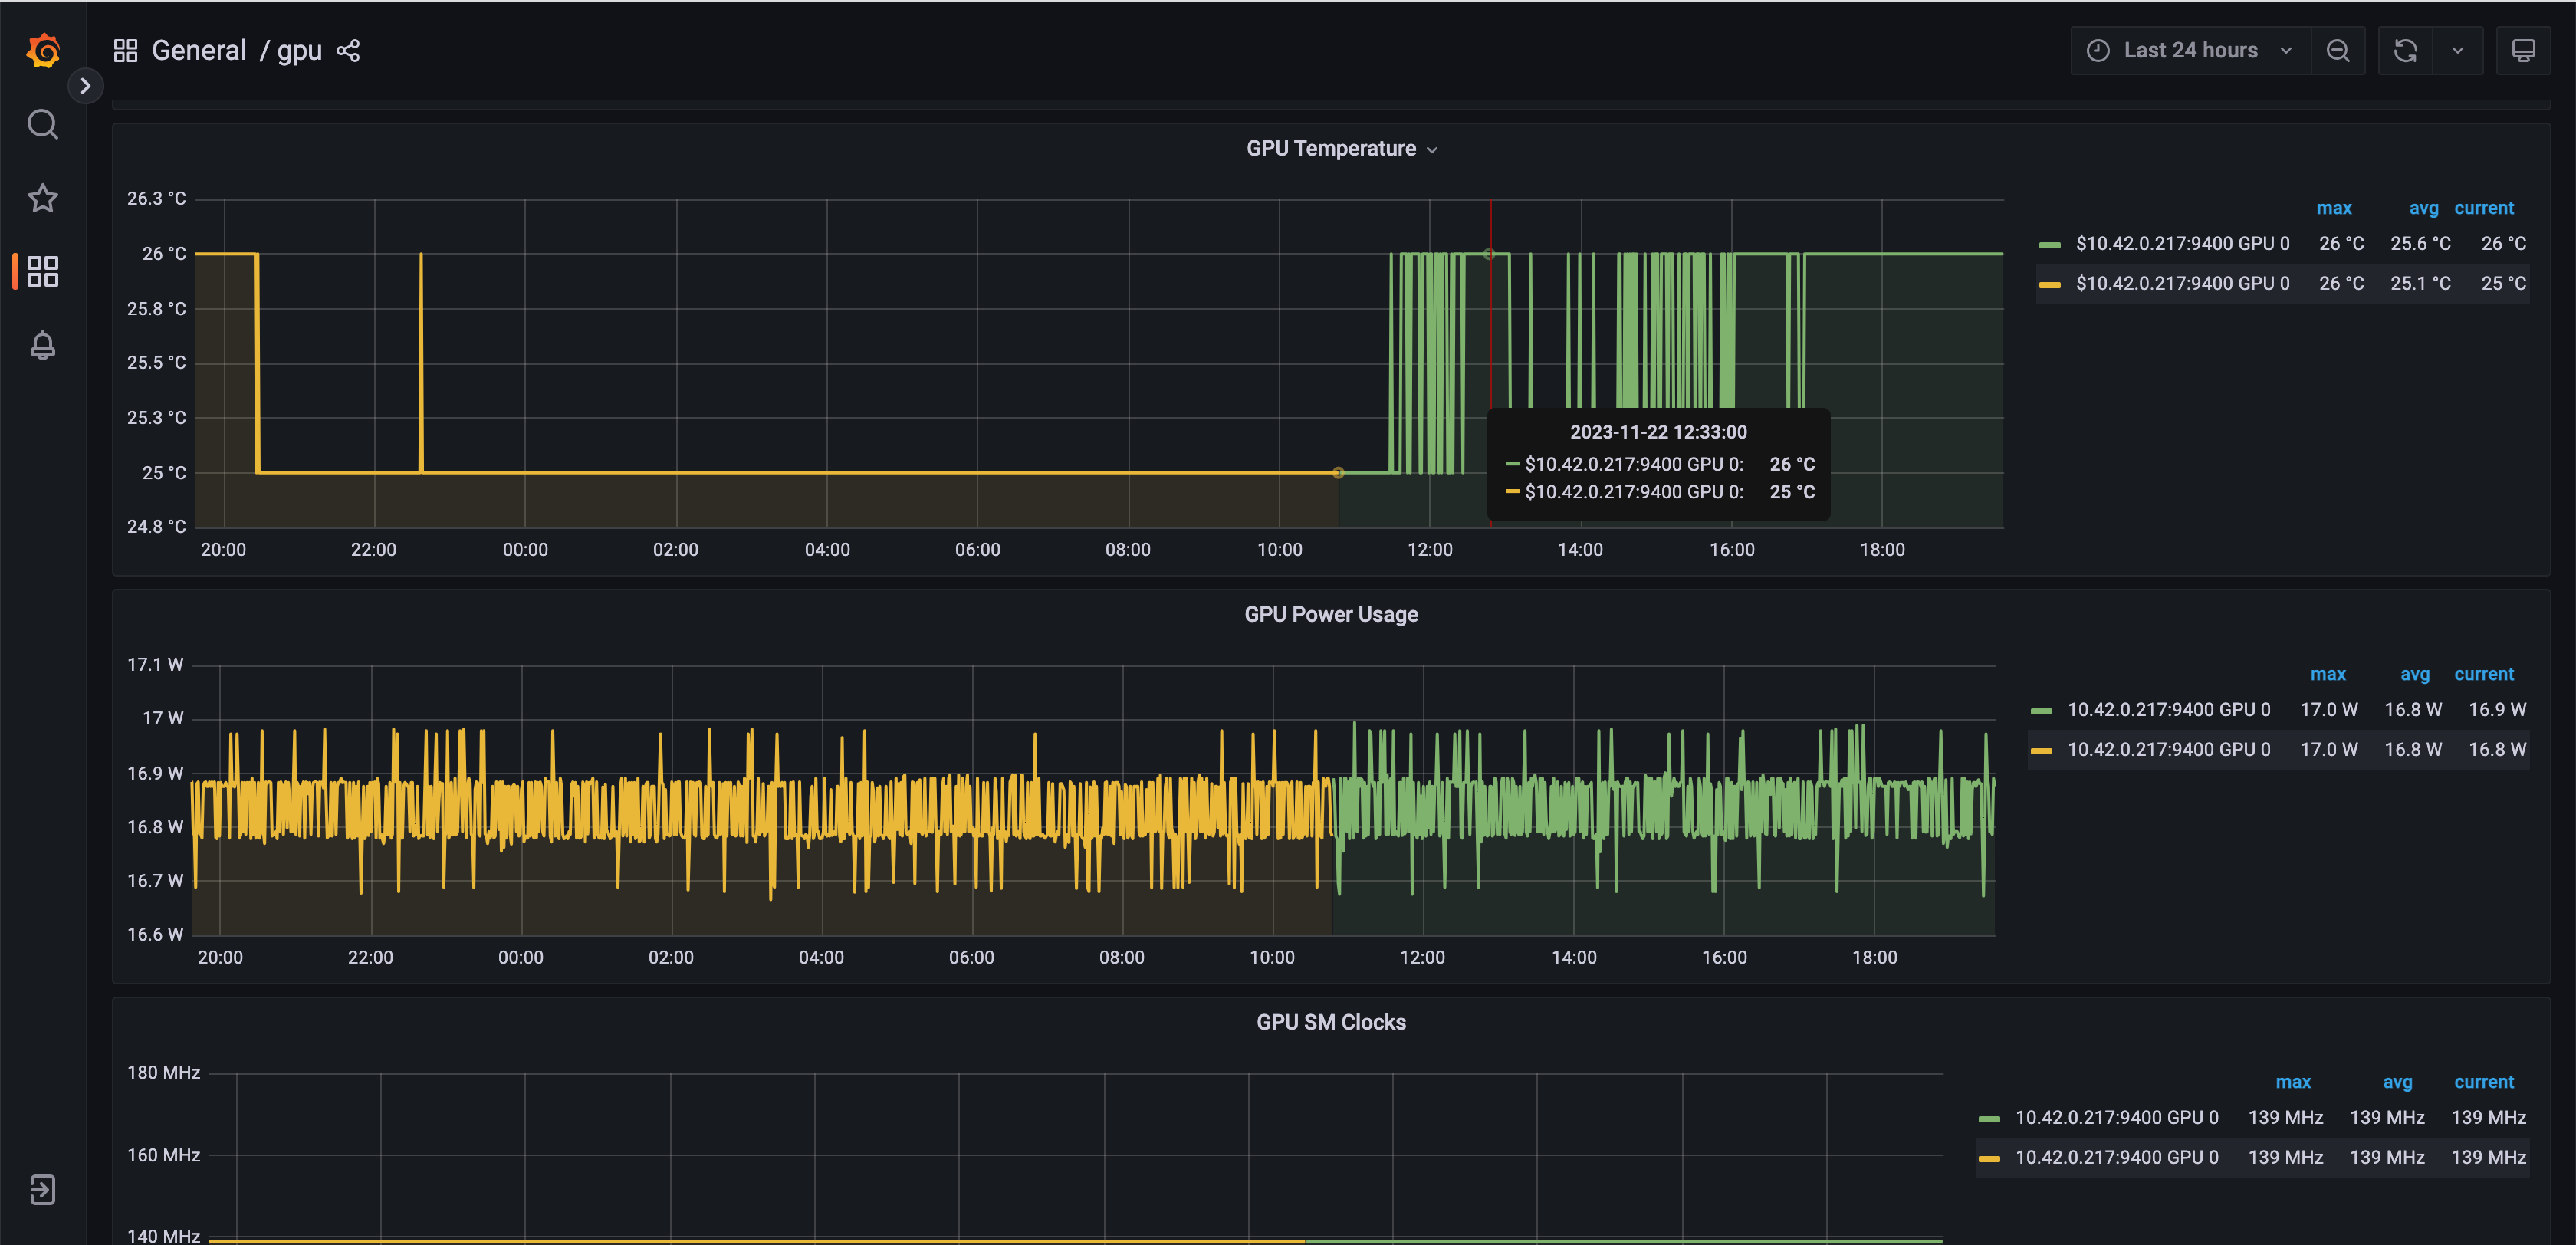Image resolution: width=2576 pixels, height=1245 pixels.
Task: Click the gpu dashboard title
Action: (299, 51)
